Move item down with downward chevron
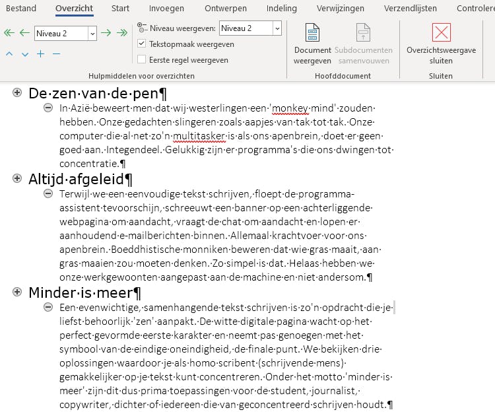The width and height of the screenshot is (495, 412). pyautogui.click(x=25, y=54)
